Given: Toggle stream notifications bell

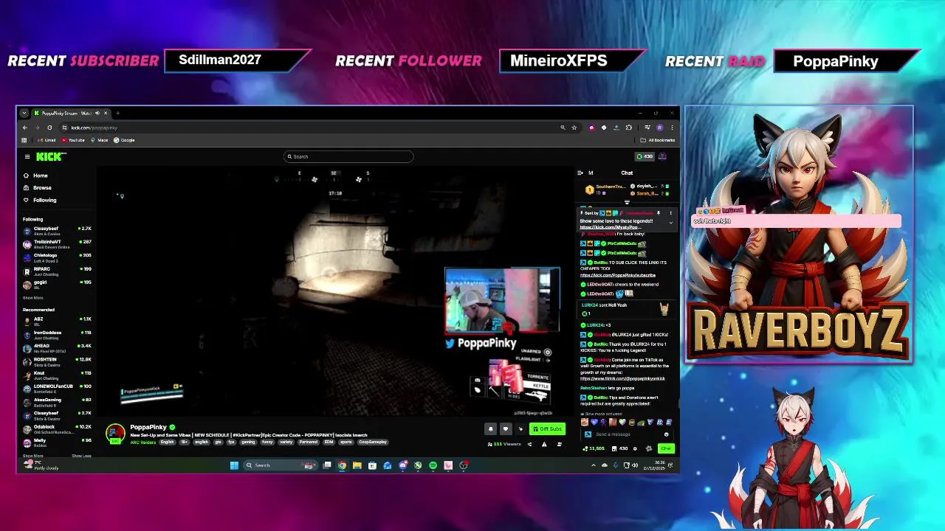Looking at the screenshot, I should [490, 428].
